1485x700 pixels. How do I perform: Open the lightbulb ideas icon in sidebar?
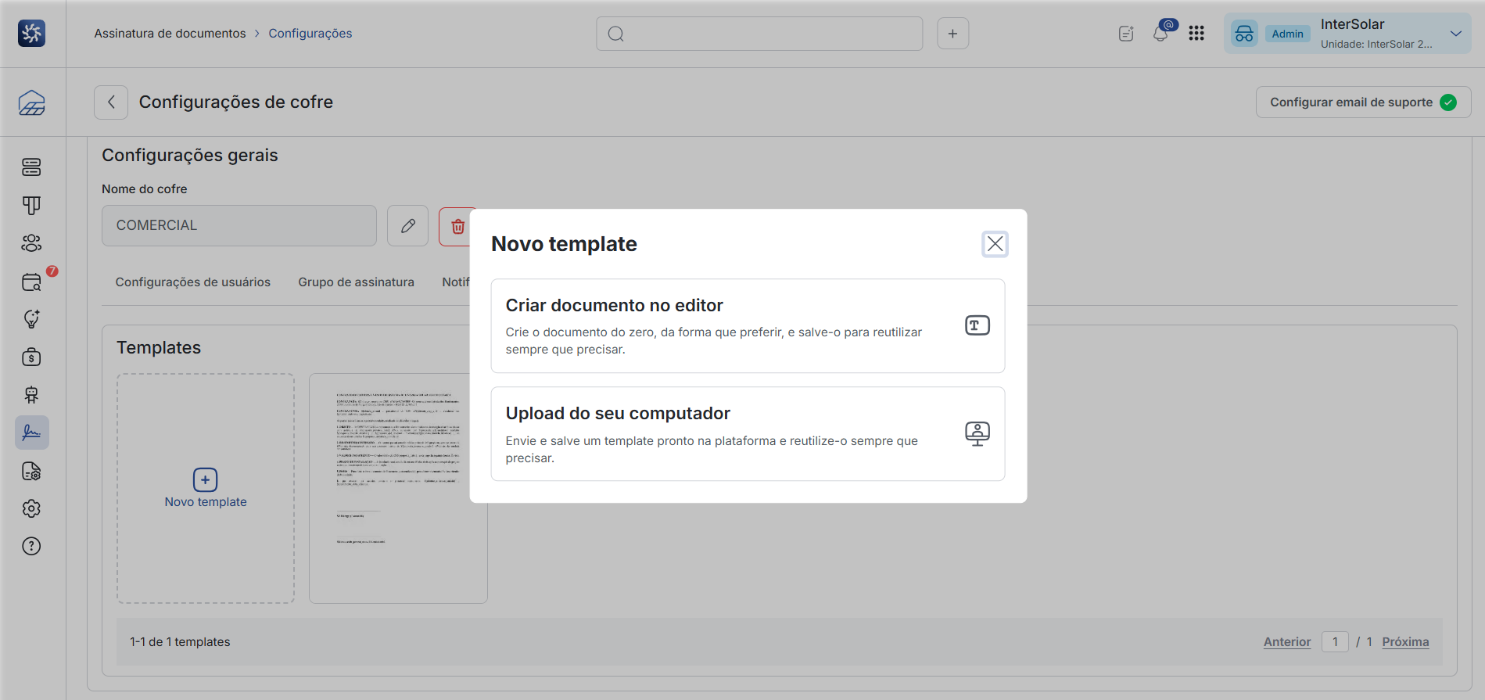coord(31,319)
